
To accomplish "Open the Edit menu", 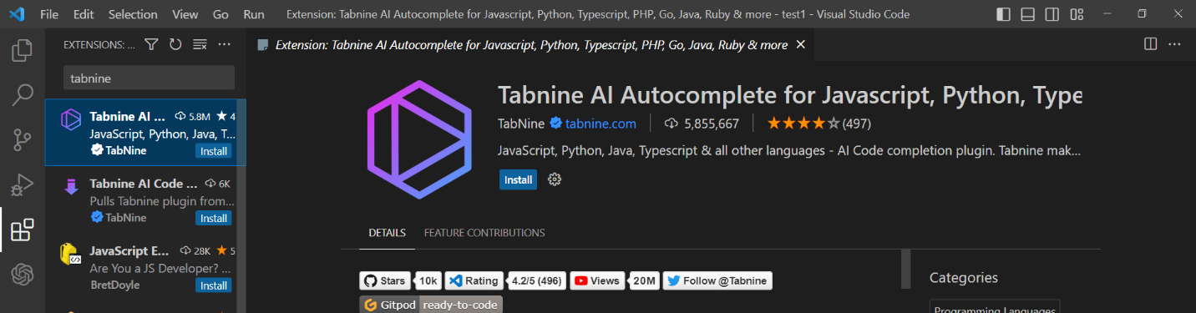I will coord(84,14).
